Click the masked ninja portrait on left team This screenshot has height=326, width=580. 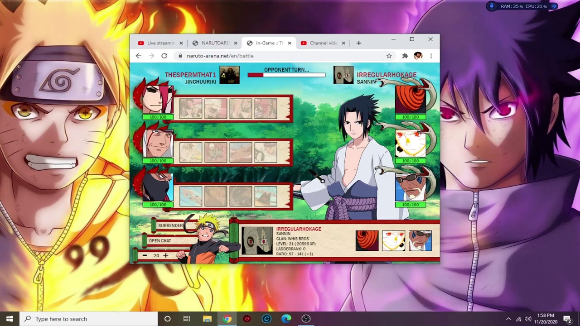click(x=158, y=187)
